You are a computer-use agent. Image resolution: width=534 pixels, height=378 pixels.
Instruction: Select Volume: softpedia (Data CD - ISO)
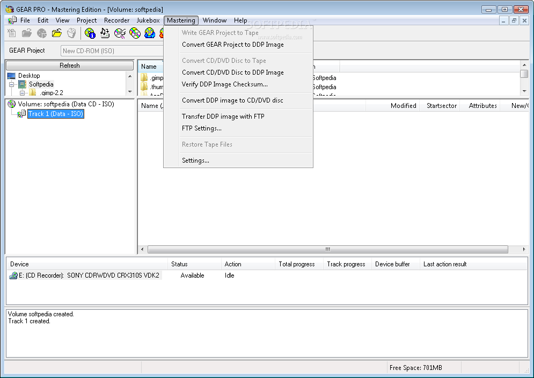coord(65,104)
